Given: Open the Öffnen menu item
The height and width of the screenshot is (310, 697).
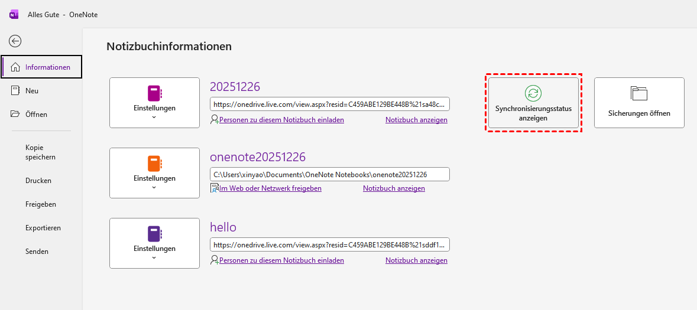Looking at the screenshot, I should [x=36, y=115].
